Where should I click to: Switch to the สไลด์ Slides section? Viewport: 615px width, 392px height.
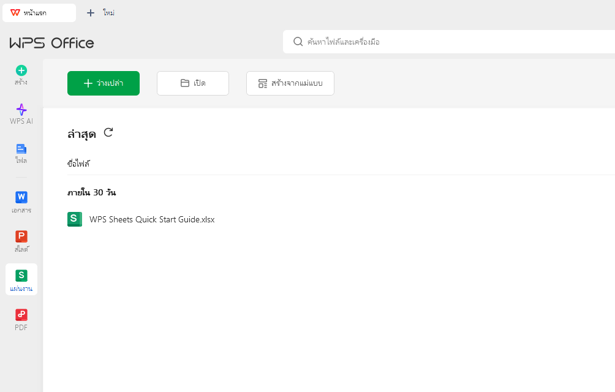pyautogui.click(x=21, y=238)
